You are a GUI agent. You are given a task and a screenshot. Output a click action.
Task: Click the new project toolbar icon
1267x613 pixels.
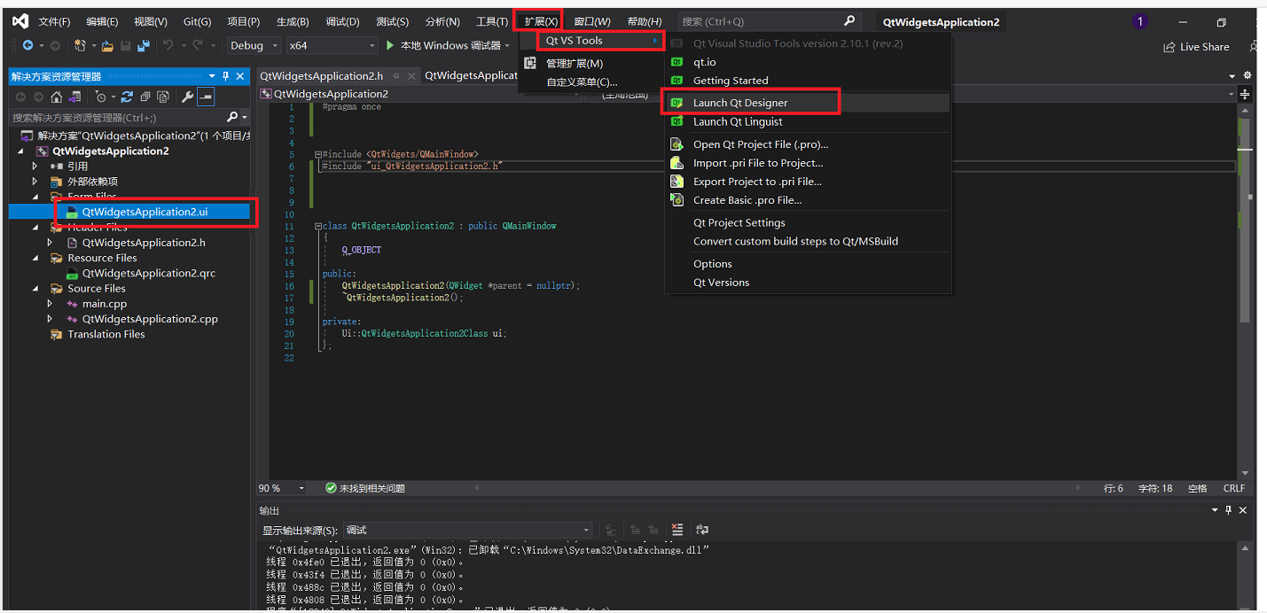(80, 45)
